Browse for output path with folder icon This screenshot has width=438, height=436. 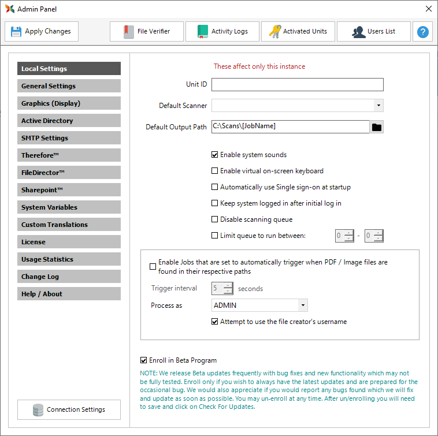(377, 127)
